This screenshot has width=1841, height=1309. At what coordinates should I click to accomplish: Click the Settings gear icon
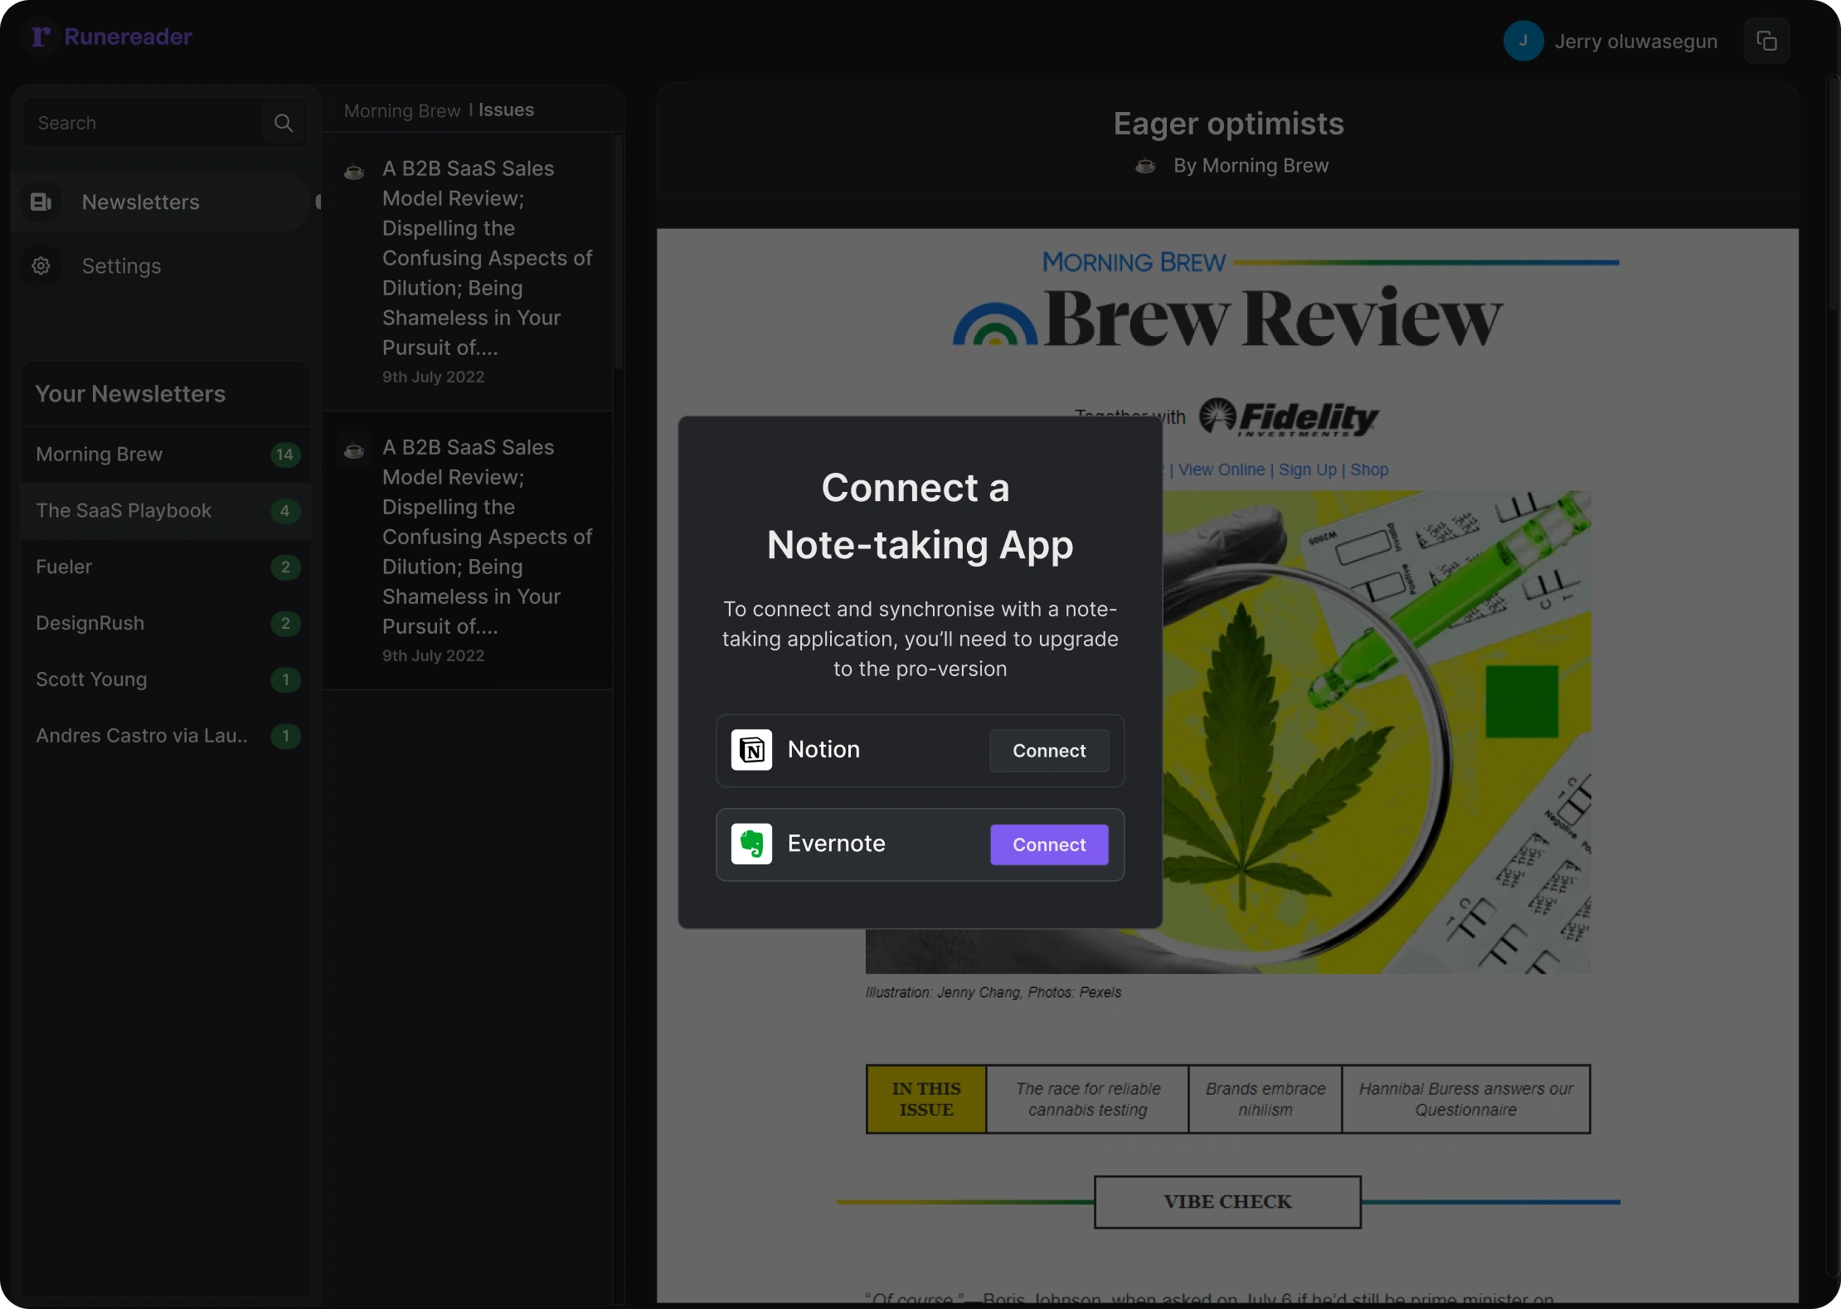[x=41, y=265]
